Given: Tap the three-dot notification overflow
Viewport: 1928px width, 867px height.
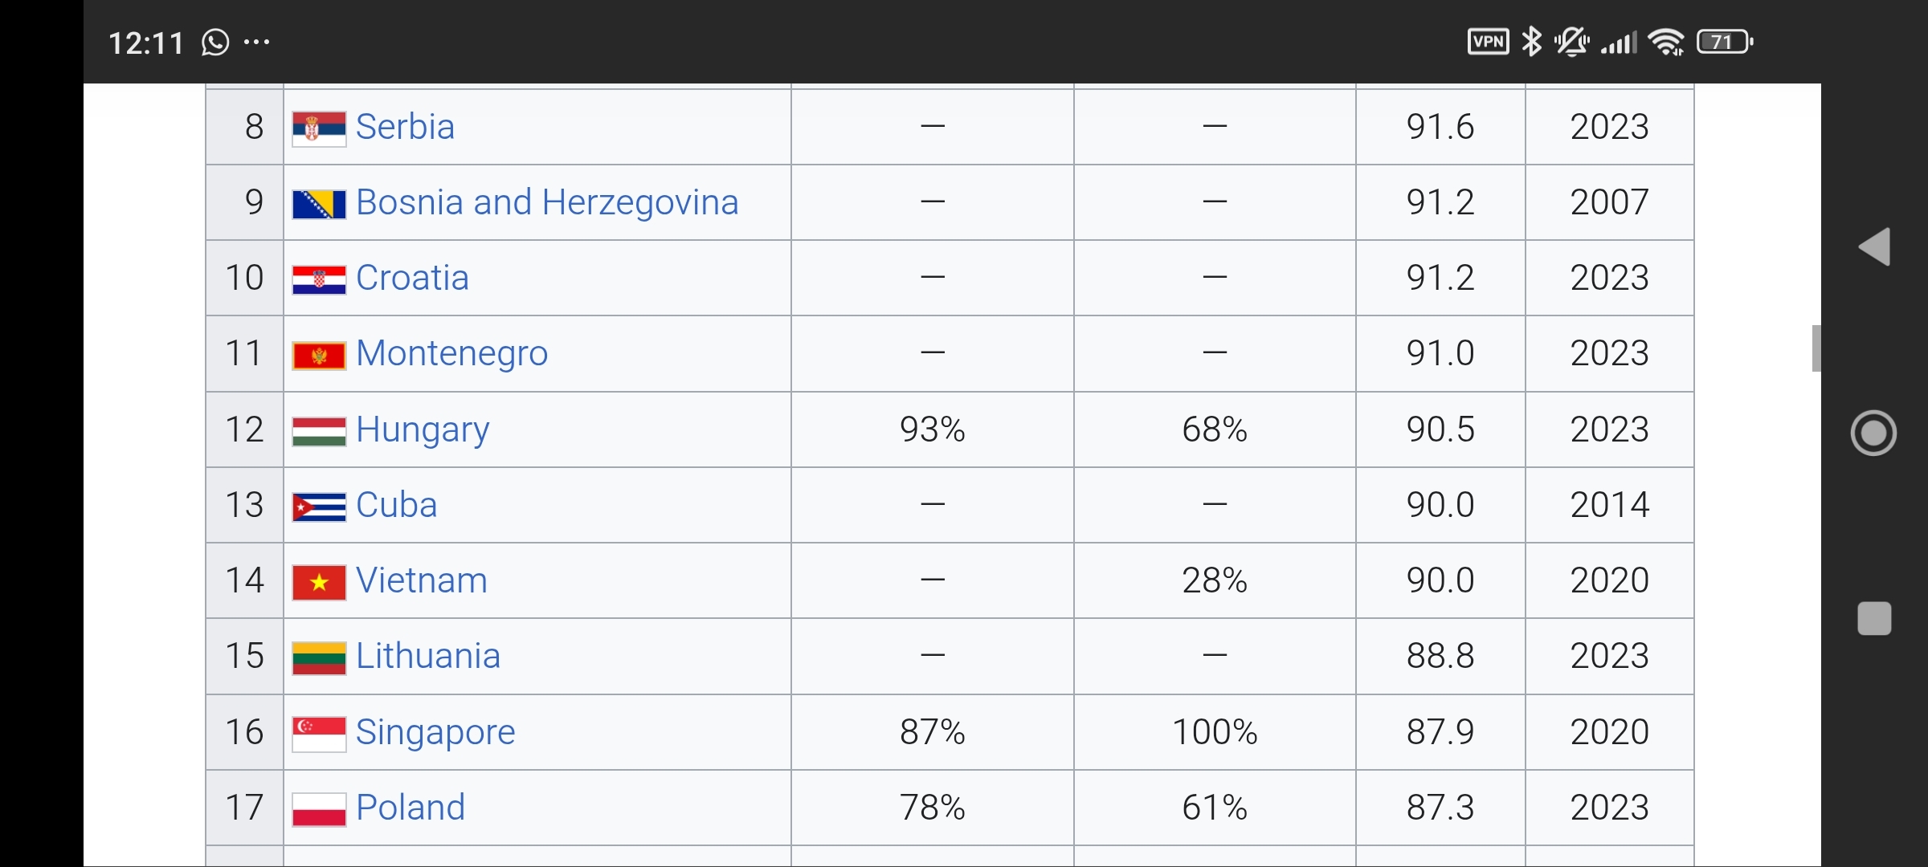Looking at the screenshot, I should 256,42.
